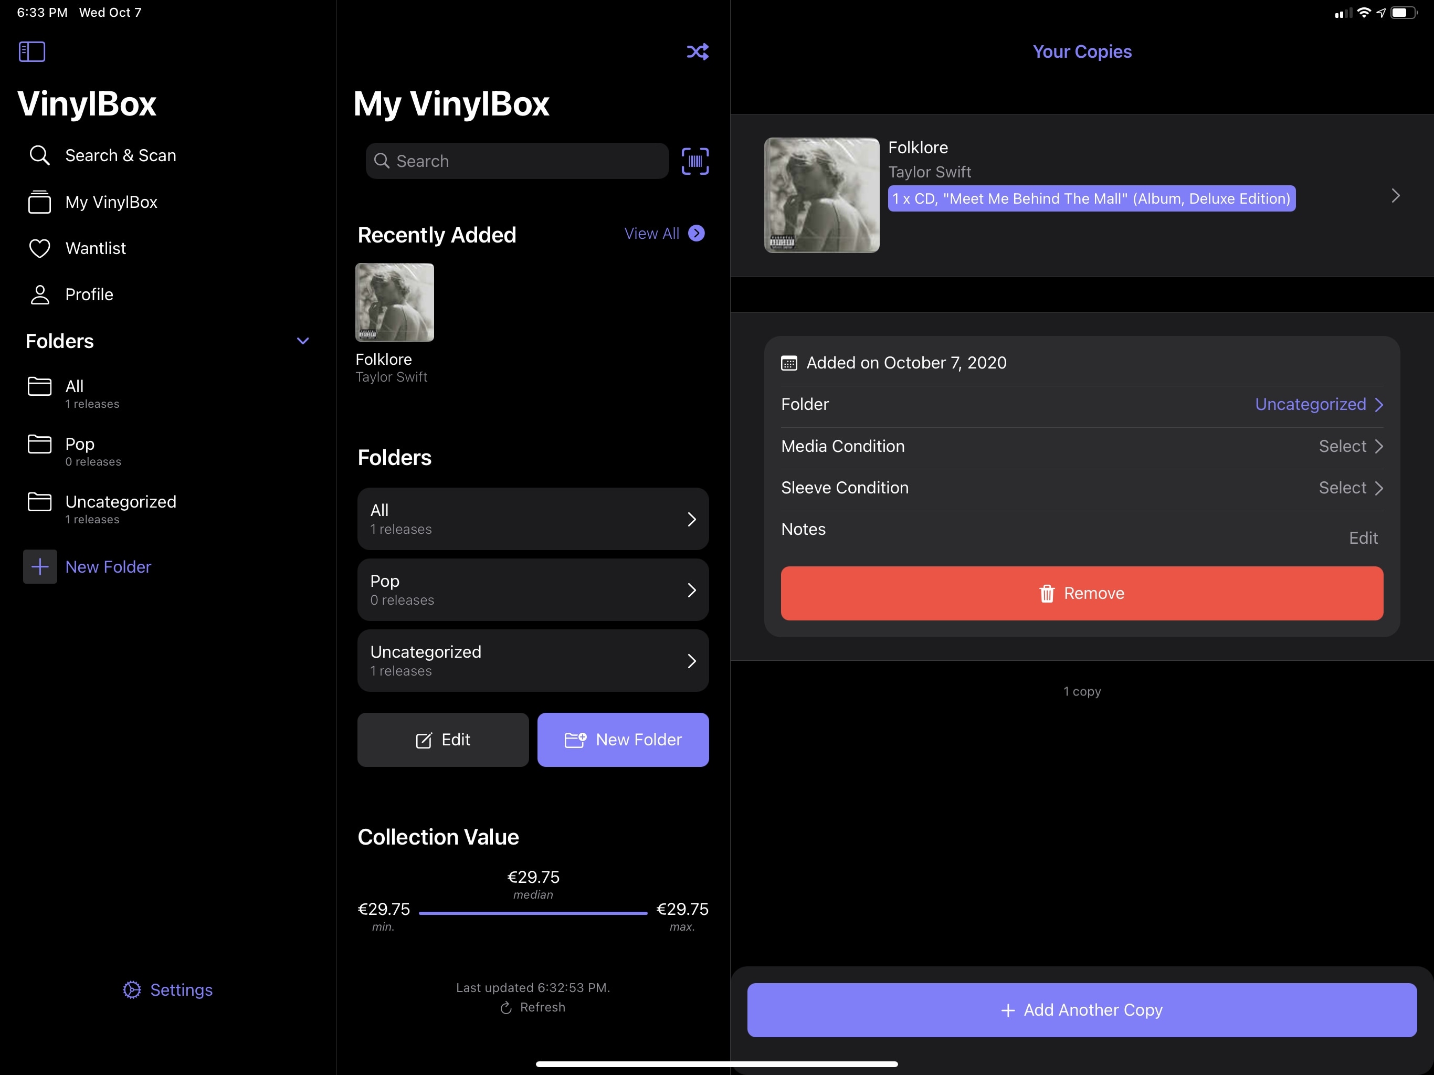Toggle the sidebar panel icon
This screenshot has height=1075, width=1434.
[x=32, y=52]
